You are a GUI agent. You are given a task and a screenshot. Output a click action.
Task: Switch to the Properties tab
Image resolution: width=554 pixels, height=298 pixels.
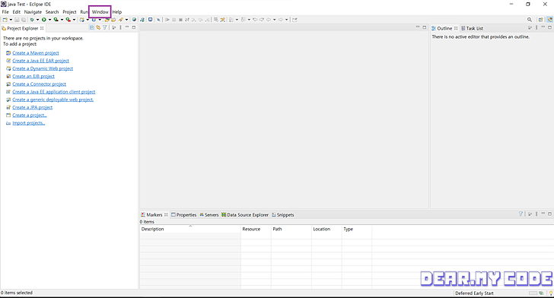183,214
